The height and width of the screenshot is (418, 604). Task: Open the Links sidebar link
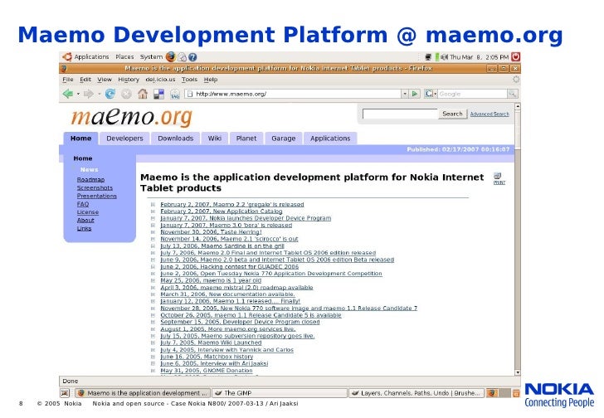point(84,228)
